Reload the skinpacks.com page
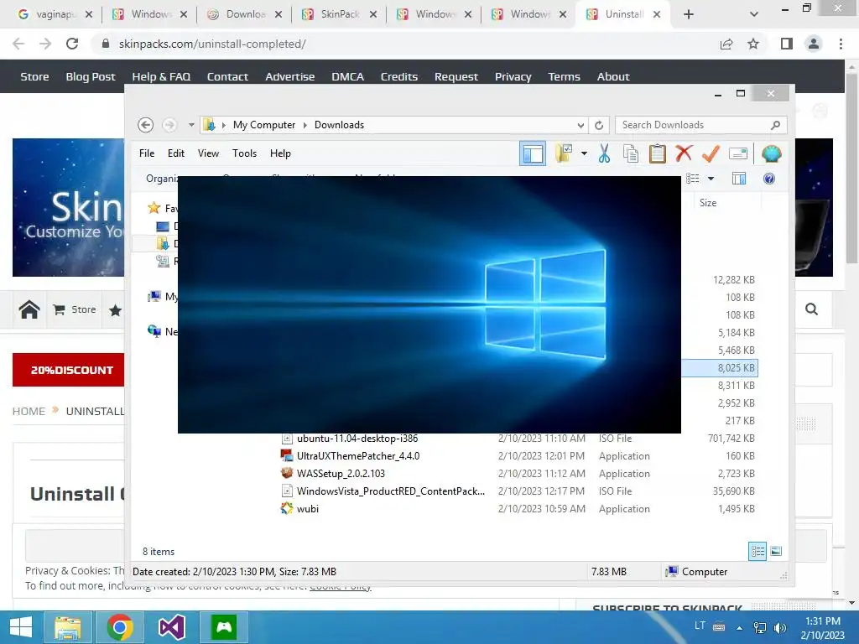This screenshot has height=644, width=859. click(x=72, y=44)
